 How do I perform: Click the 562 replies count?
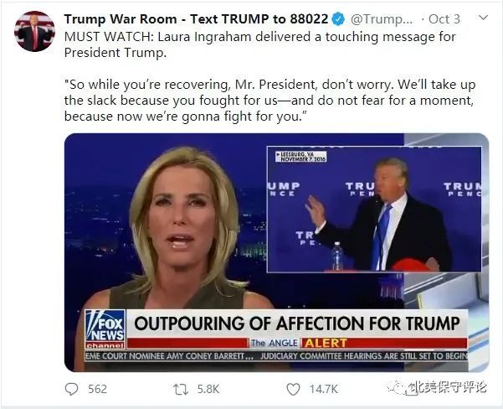click(x=98, y=390)
